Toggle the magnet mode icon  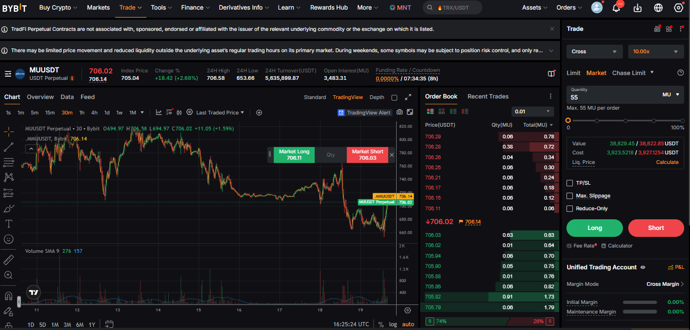[9, 296]
